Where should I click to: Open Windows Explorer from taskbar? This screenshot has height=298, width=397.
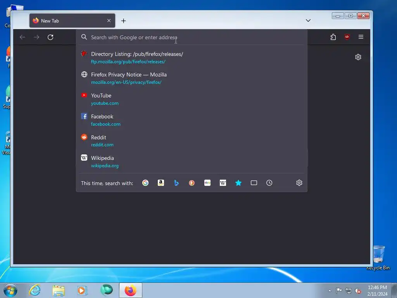59,290
